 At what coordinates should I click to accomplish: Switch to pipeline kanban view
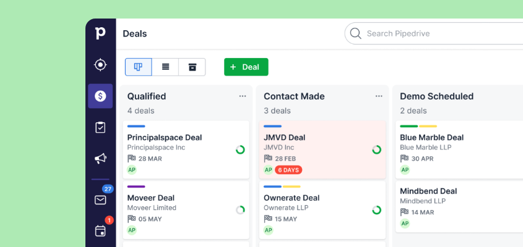point(139,67)
